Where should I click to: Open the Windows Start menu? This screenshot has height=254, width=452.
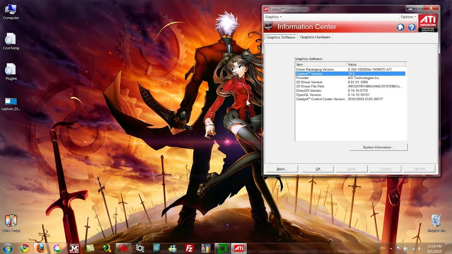click(8, 248)
